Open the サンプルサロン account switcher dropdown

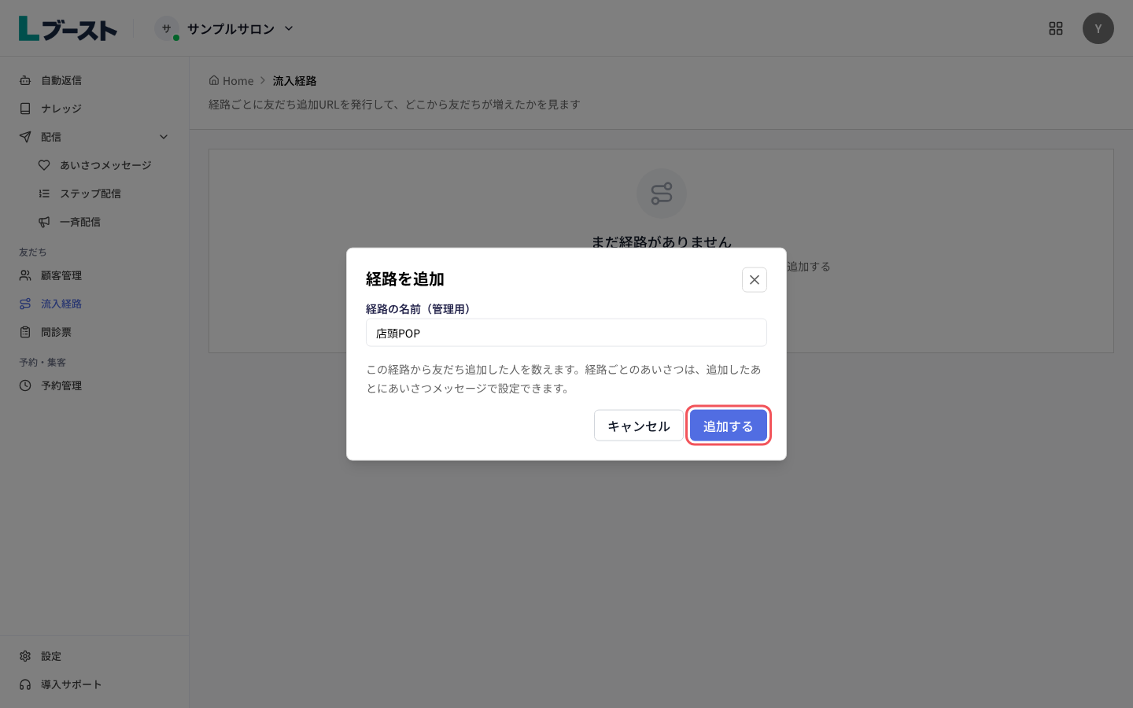[224, 28]
